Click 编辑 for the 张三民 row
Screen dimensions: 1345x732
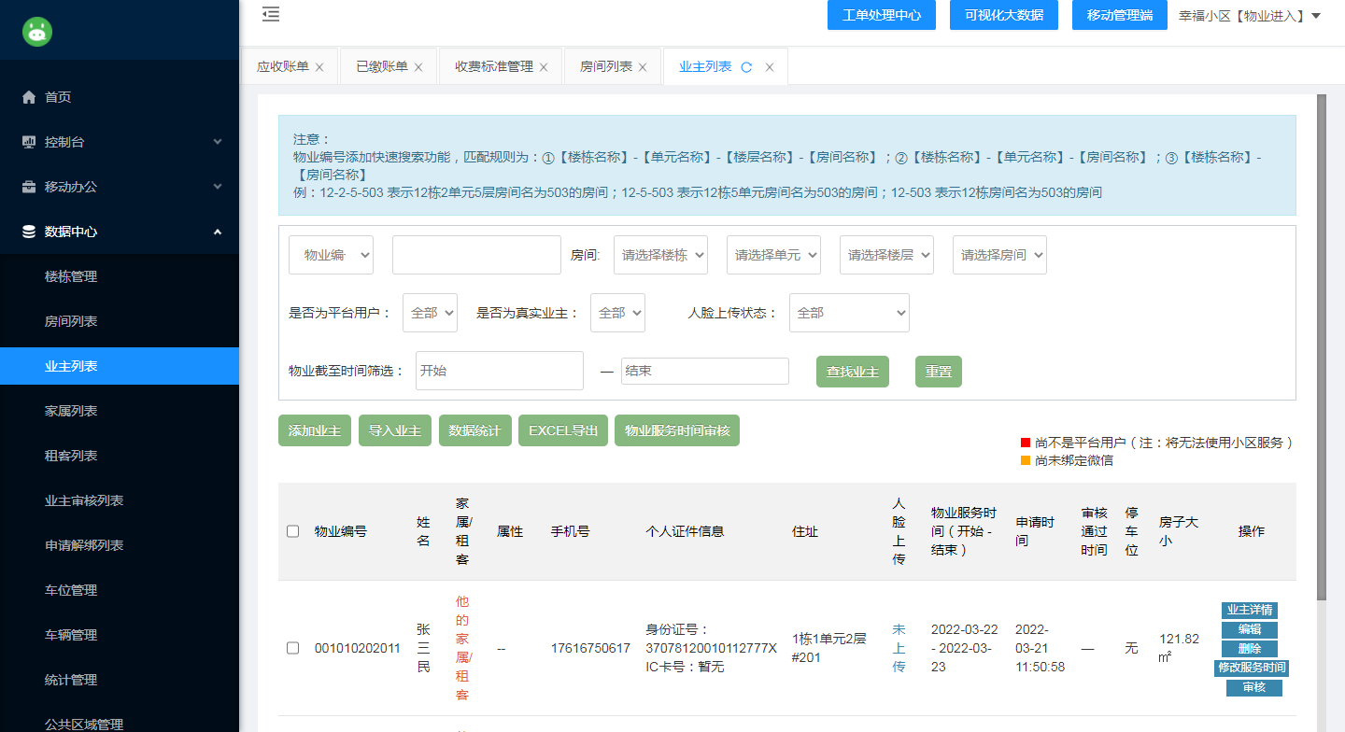pos(1250,629)
